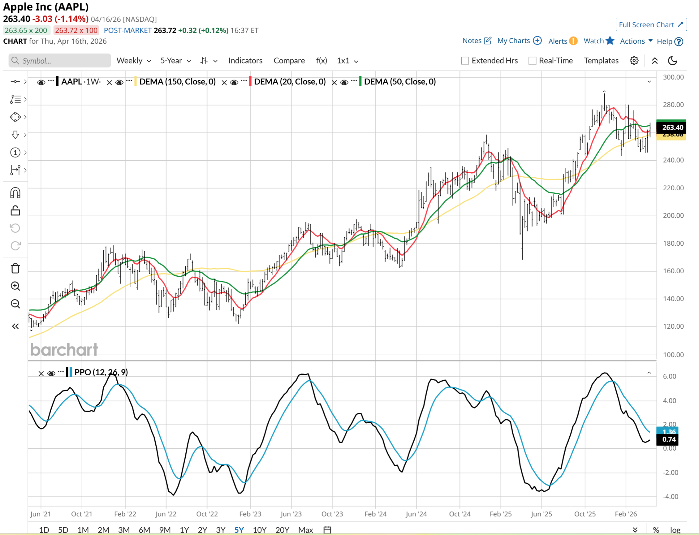The height and width of the screenshot is (535, 699).
Task: Collapse the left drawing toolbar
Action: coord(15,326)
